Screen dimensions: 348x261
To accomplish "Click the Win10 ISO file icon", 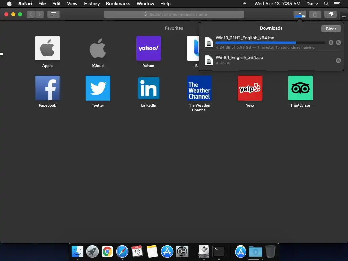I will (209, 42).
